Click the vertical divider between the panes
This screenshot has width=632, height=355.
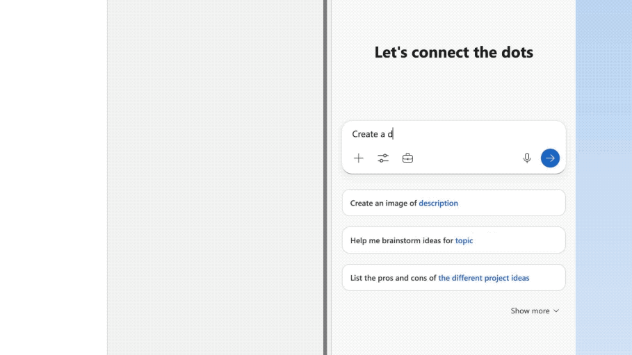click(x=325, y=177)
